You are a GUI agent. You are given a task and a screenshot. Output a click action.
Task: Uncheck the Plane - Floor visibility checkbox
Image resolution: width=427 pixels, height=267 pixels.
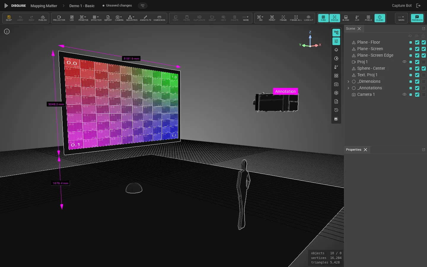417,42
